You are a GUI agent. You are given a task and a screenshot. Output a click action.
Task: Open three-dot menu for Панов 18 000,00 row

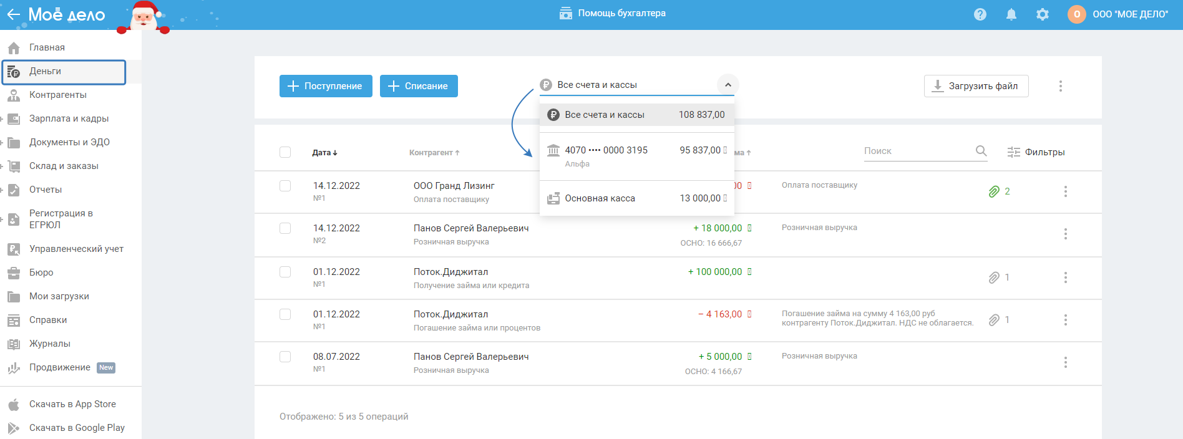(x=1065, y=234)
